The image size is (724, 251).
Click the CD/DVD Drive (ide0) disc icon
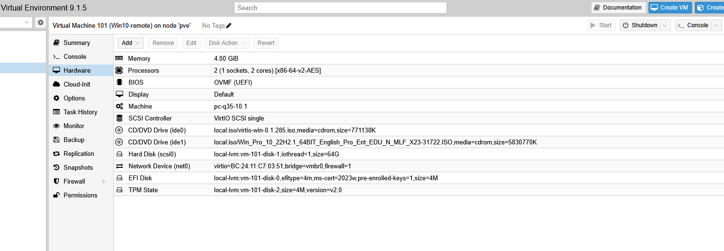coord(119,130)
